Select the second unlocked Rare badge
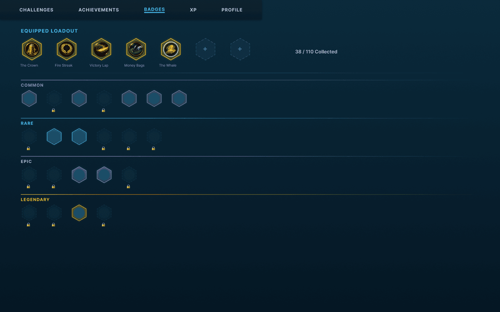500x312 pixels. 79,137
